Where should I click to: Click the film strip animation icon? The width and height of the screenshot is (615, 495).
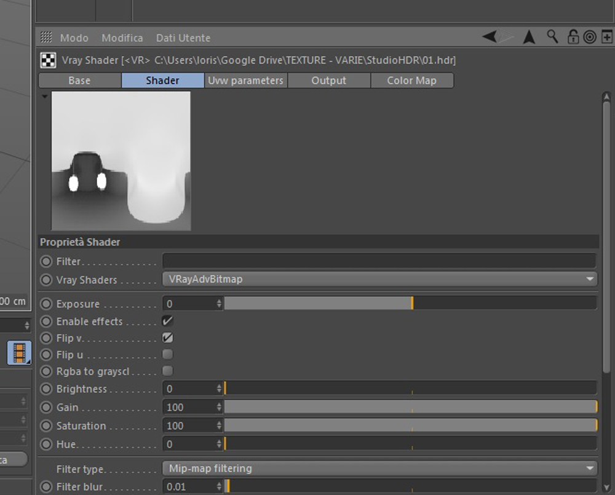(19, 352)
